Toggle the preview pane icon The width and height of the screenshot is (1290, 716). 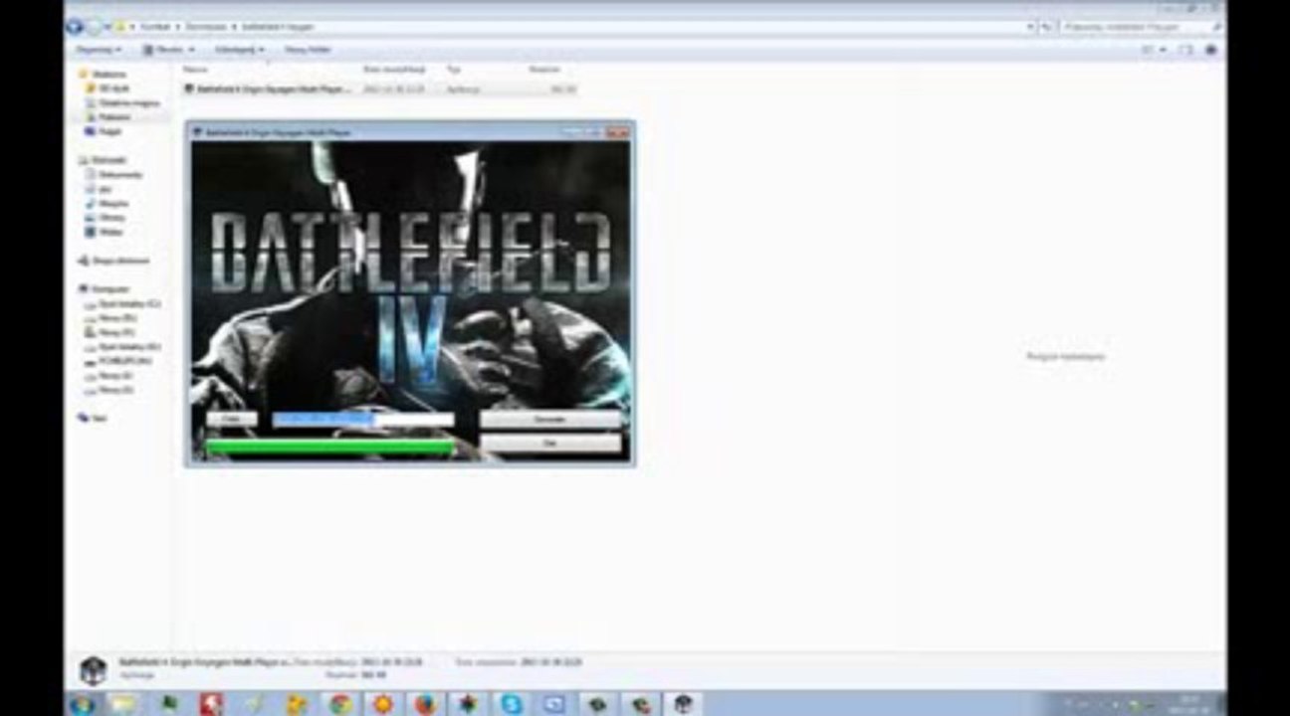click(1186, 49)
